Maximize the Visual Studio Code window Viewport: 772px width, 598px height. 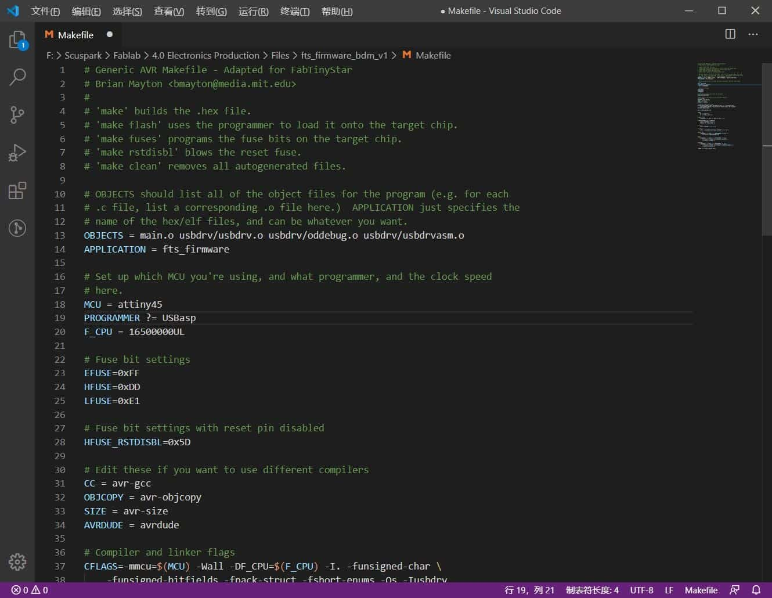(722, 10)
